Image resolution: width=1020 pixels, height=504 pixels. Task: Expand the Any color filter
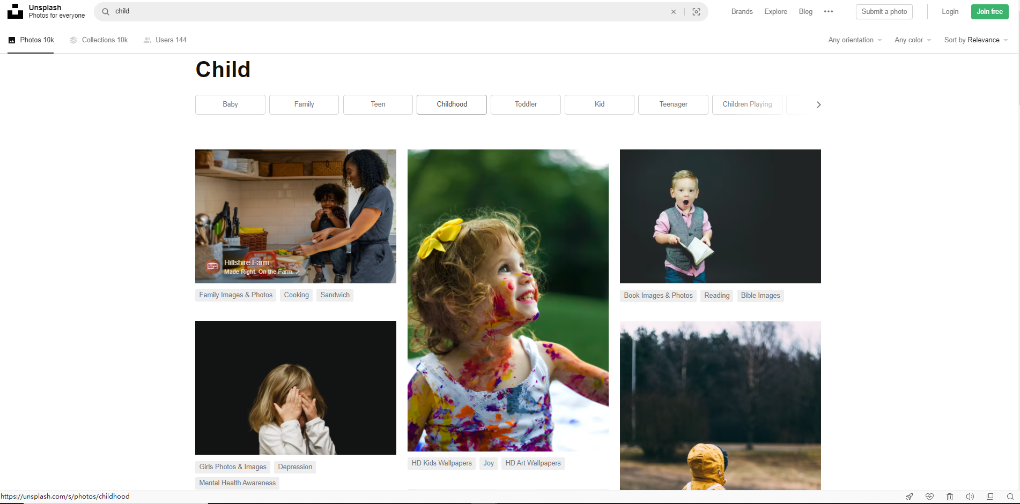[x=913, y=40]
